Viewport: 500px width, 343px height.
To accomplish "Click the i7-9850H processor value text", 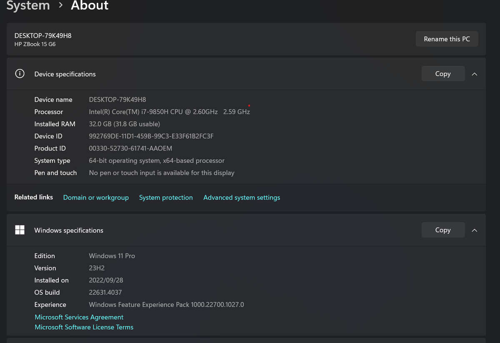I will point(169,112).
